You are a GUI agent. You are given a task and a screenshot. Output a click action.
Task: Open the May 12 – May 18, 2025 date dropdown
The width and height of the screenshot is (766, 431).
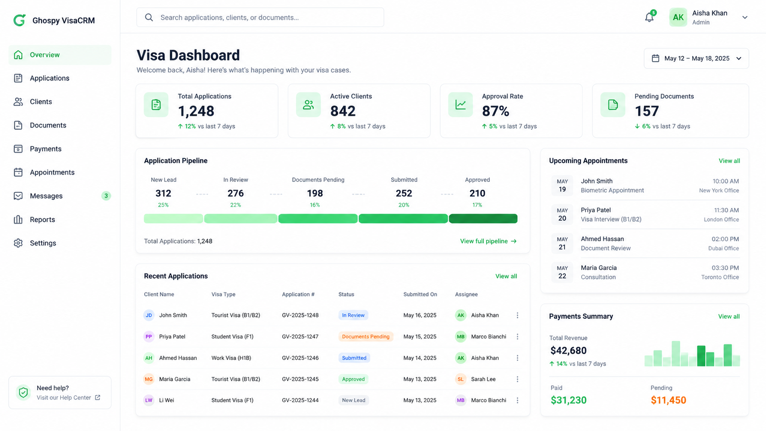[696, 58]
